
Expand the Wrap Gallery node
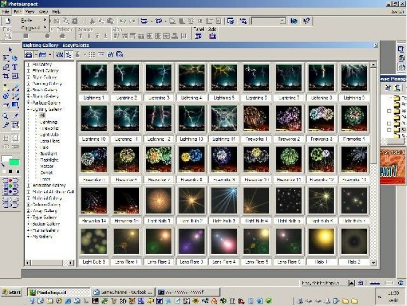tap(28, 211)
